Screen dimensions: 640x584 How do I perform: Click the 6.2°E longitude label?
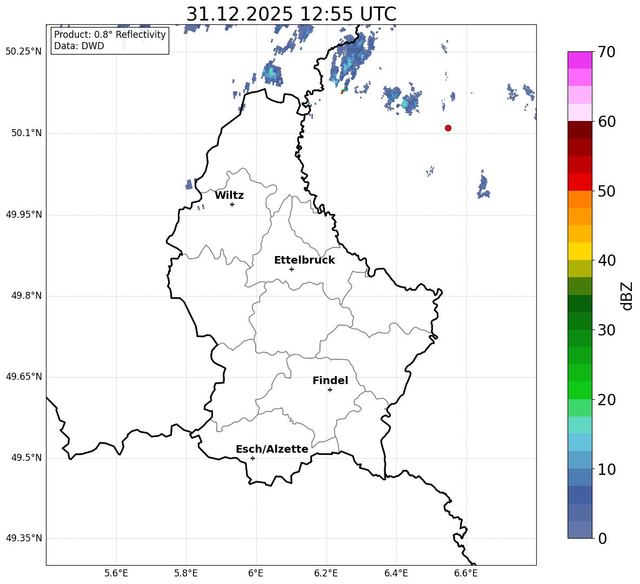(326, 573)
